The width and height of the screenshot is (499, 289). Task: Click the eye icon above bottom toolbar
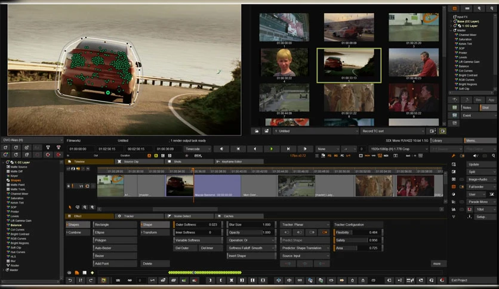click(69, 273)
